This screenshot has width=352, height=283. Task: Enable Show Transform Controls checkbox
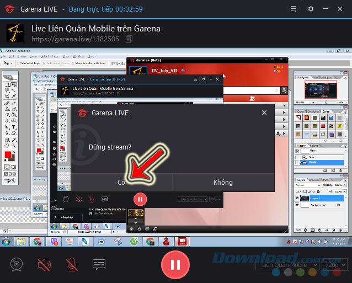pos(73,63)
